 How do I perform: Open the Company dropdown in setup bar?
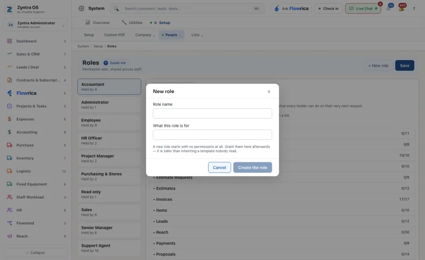[145, 35]
